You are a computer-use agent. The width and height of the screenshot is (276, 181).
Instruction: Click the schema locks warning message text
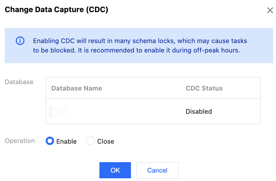[x=140, y=41]
